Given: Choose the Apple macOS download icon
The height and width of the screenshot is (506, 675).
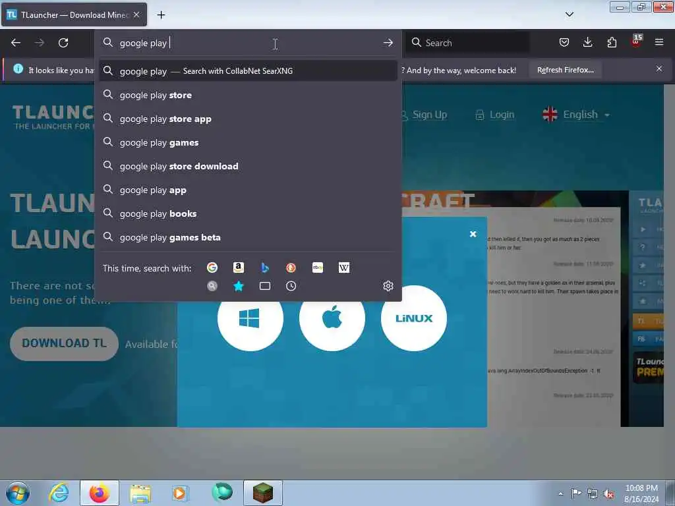Looking at the screenshot, I should [332, 318].
